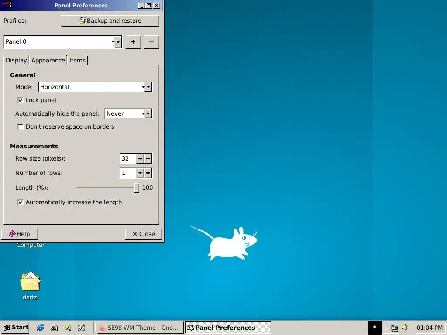Click the volume speaker tray icon
447x335 pixels.
[x=405, y=328]
